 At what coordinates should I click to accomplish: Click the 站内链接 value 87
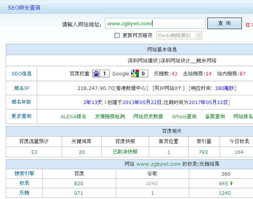pos(243,74)
